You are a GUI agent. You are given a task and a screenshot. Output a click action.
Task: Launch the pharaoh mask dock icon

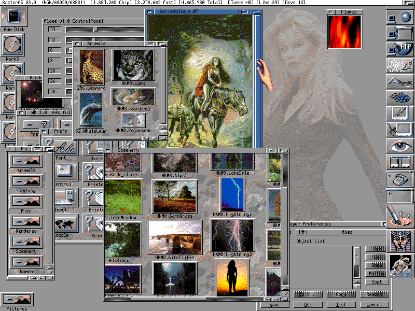400,241
